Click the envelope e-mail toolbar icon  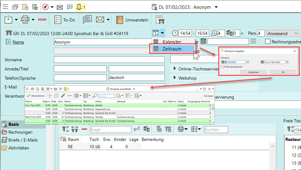pos(100,20)
